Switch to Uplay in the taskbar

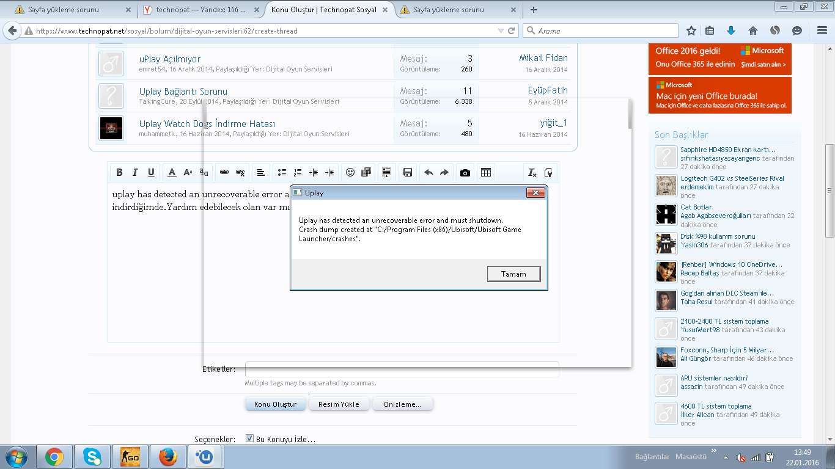[205, 456]
